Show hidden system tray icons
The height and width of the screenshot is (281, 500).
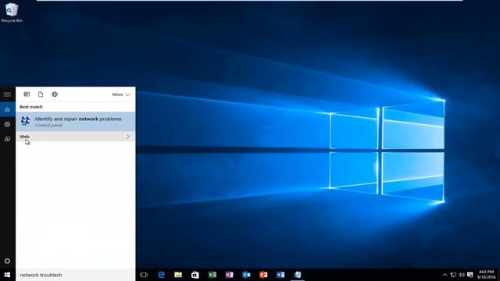(x=445, y=275)
